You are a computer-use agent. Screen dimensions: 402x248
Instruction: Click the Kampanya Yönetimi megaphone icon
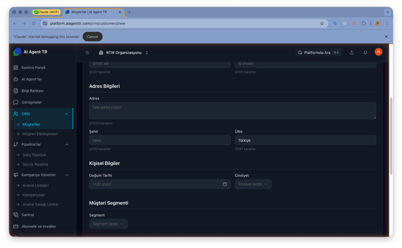pos(16,175)
